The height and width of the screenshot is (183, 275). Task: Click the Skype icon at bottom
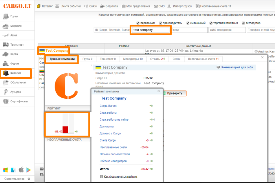tap(42, 175)
